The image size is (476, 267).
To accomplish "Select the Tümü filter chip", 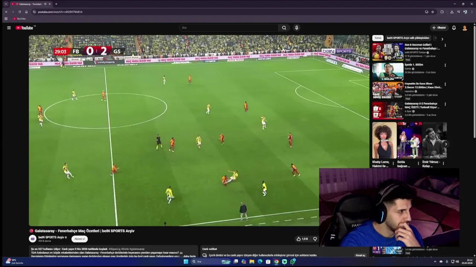I will (378, 38).
